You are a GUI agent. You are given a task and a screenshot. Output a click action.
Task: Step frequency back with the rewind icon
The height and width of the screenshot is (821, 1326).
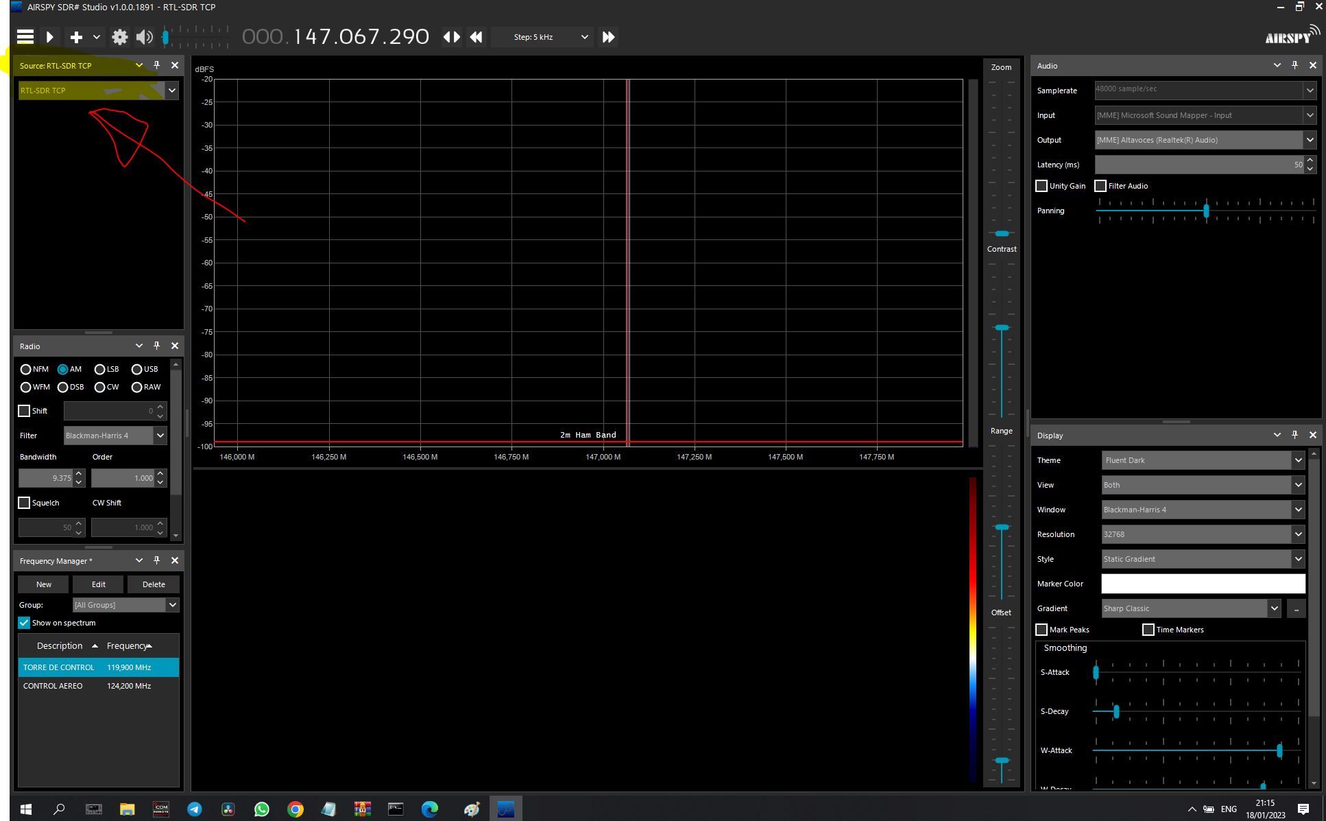[476, 37]
